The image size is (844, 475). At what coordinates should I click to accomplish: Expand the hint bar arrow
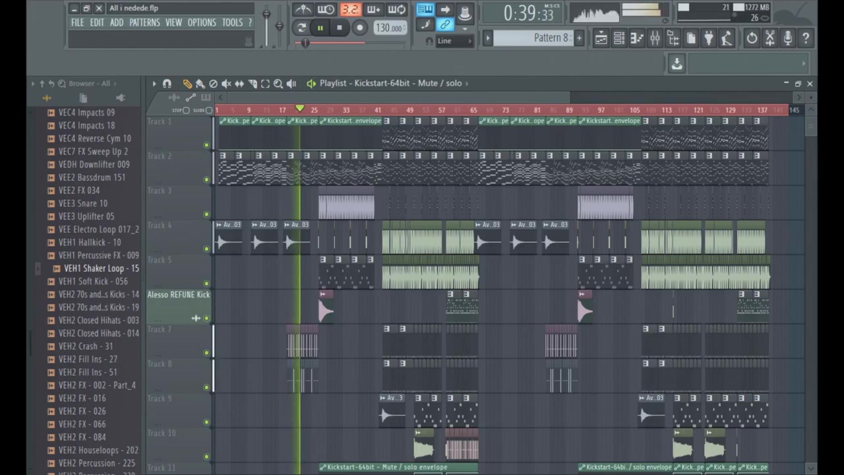[x=803, y=63]
